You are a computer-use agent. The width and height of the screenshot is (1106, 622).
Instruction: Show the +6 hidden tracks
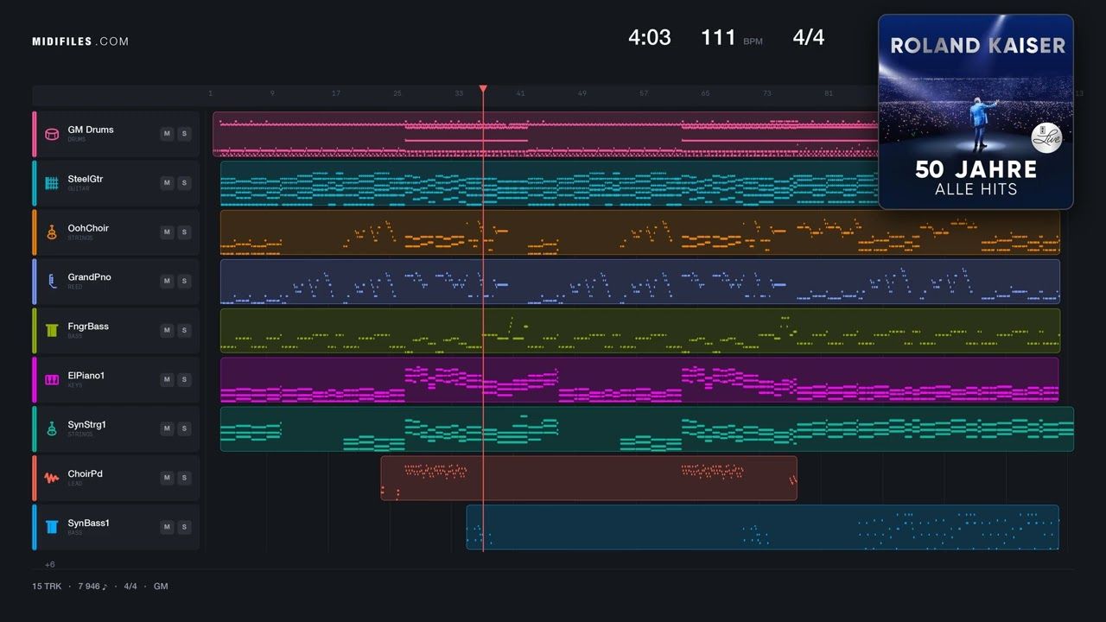click(x=50, y=564)
